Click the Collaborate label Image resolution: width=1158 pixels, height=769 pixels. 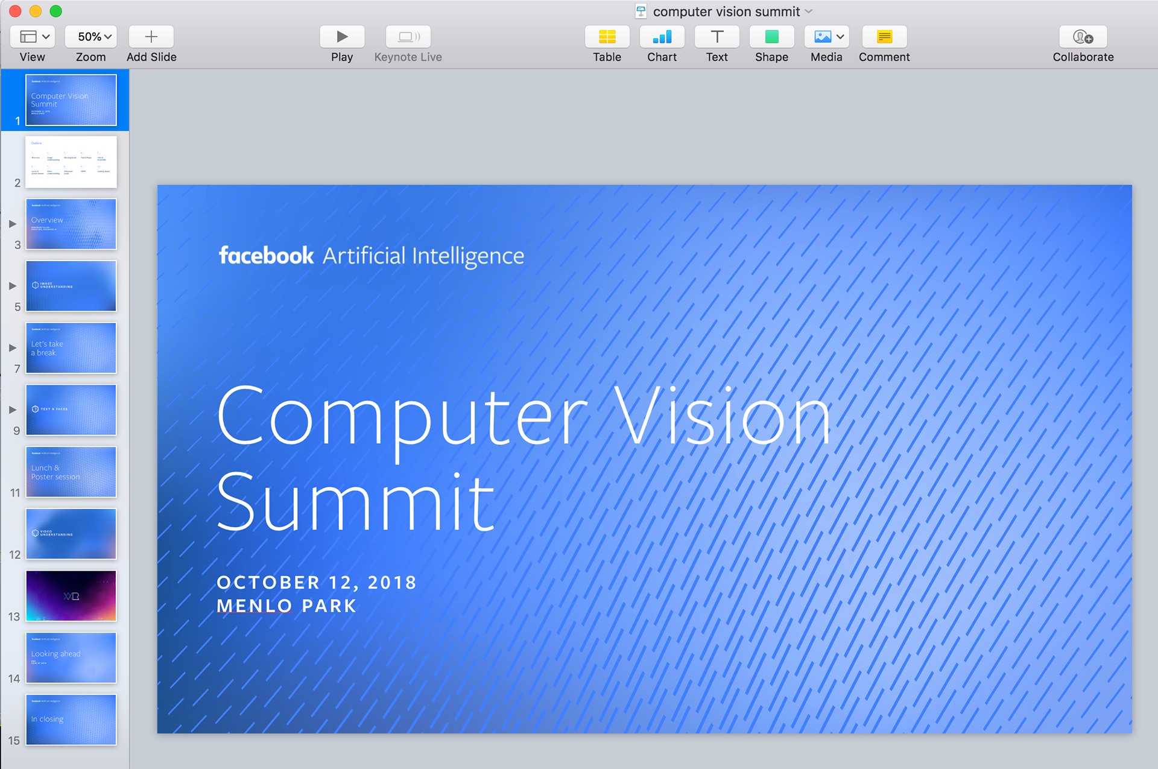[1083, 57]
